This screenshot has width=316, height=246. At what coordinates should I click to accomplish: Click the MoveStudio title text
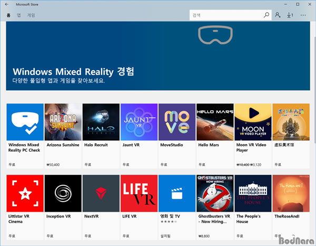click(x=172, y=145)
